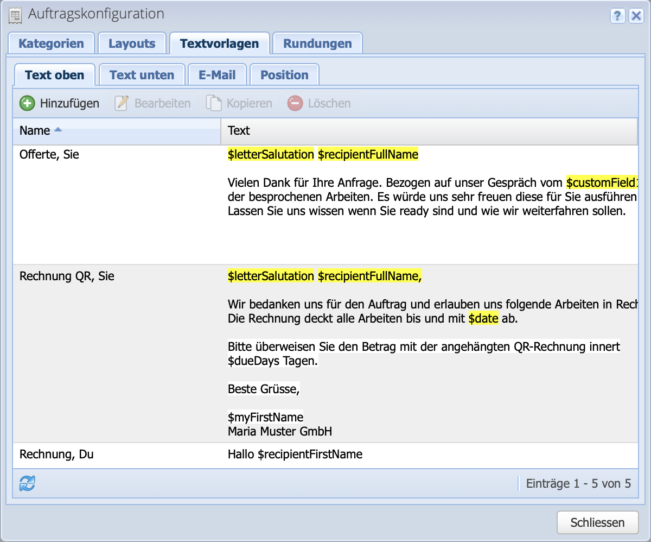Click the receipt icon in the title bar
651x542 pixels.
15,15
